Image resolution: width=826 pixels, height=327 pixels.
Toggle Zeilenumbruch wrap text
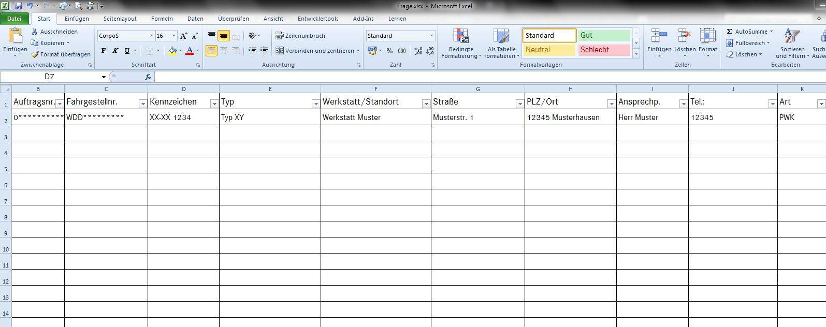pyautogui.click(x=300, y=36)
